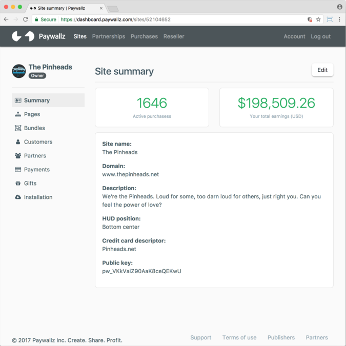Viewport: 346px width, 346px height.
Task: Reload the page with refresh icon
Action: tap(26, 19)
